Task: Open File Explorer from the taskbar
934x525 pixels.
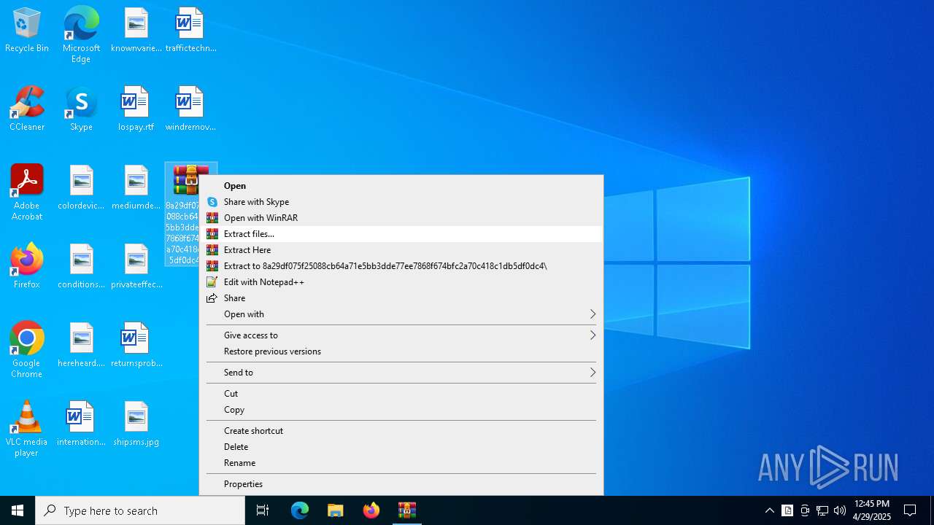Action: (x=336, y=510)
